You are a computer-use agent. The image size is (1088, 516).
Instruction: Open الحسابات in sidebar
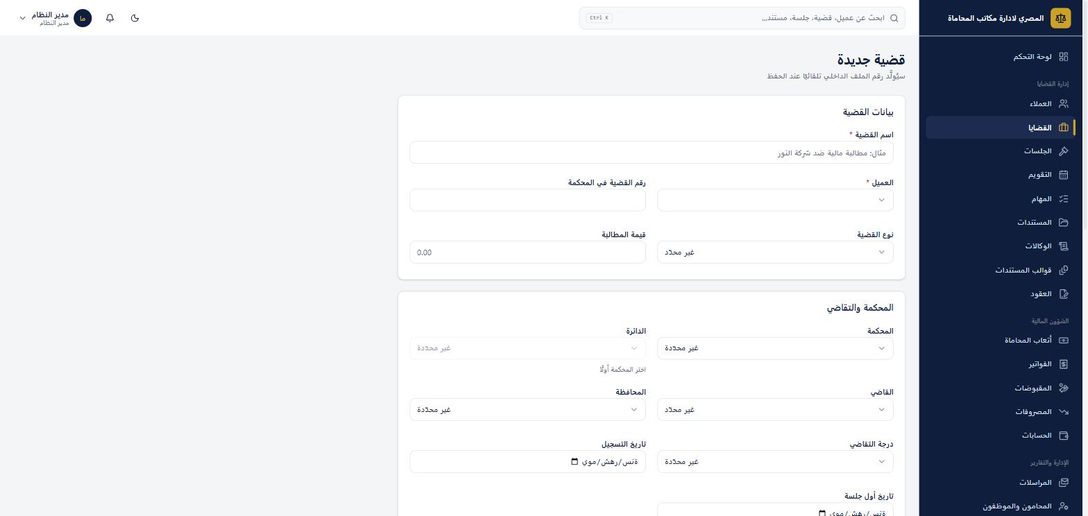(x=1001, y=436)
